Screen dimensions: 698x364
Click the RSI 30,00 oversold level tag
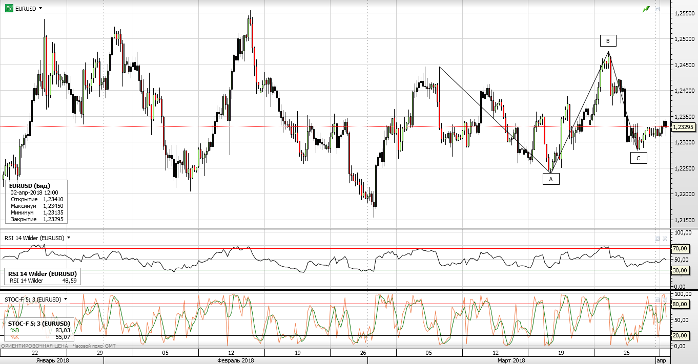pyautogui.click(x=680, y=270)
